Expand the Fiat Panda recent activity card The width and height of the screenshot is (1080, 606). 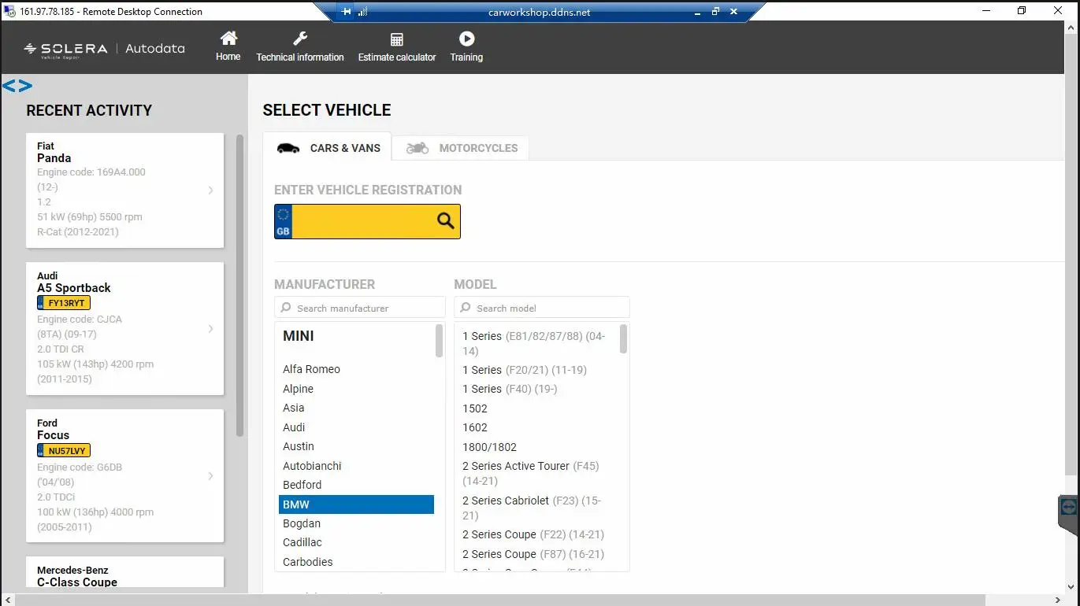point(210,190)
